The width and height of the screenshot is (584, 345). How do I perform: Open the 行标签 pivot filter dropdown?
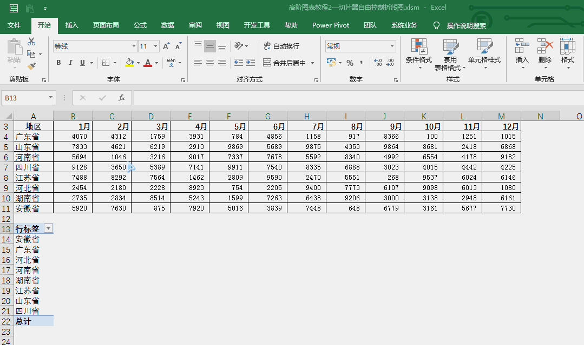coord(48,228)
